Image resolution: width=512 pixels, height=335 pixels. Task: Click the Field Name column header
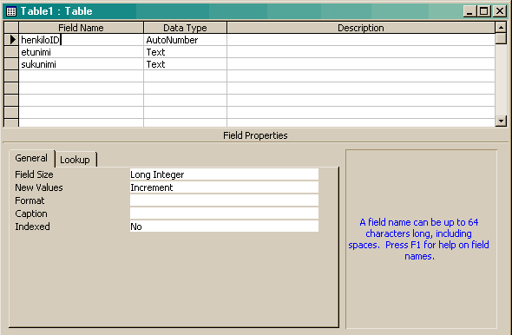point(81,28)
